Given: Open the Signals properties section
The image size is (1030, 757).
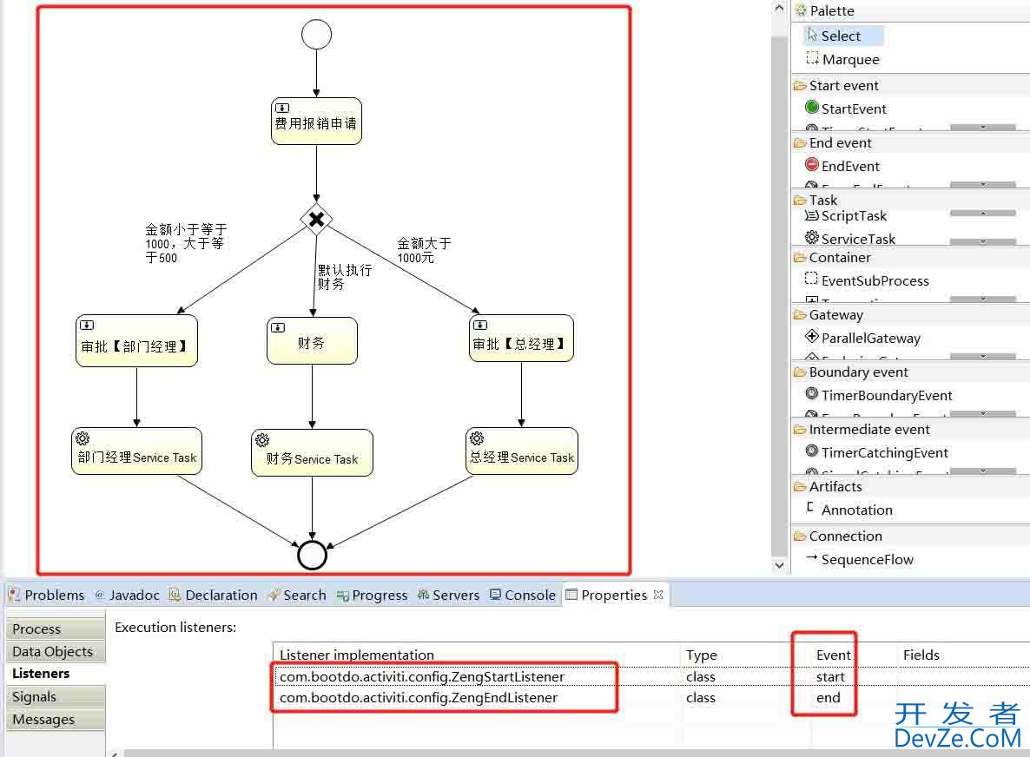Looking at the screenshot, I should [x=34, y=696].
